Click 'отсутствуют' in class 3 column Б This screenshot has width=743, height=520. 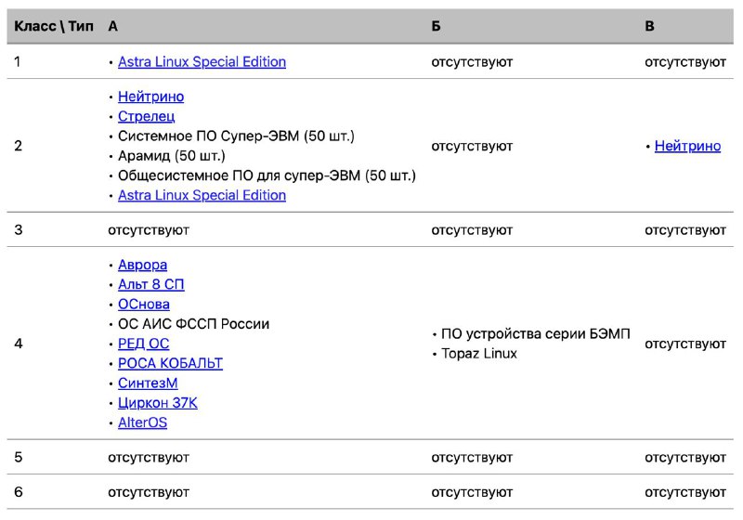(x=472, y=230)
